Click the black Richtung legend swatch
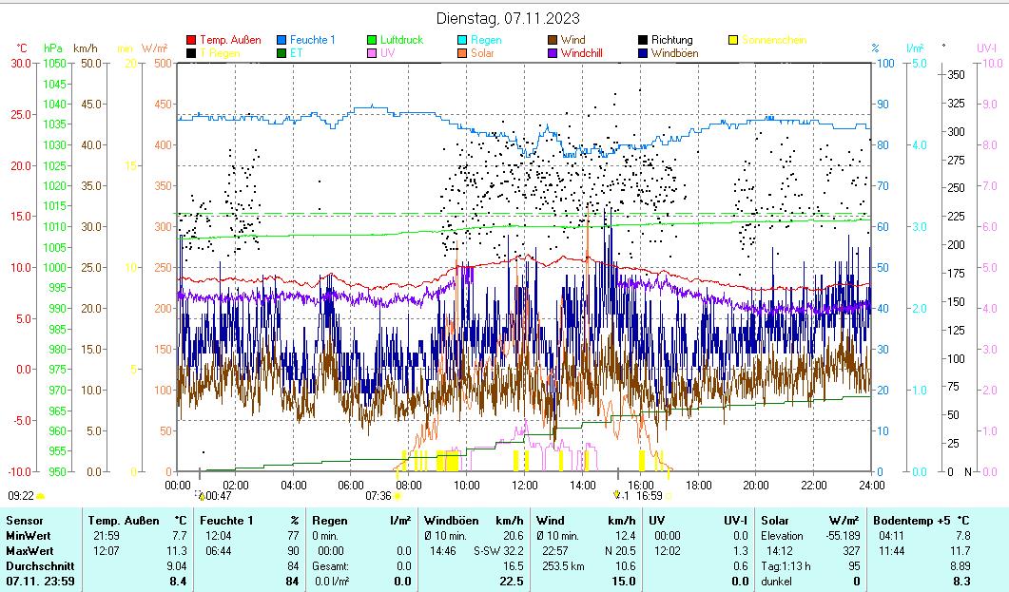 [x=643, y=40]
